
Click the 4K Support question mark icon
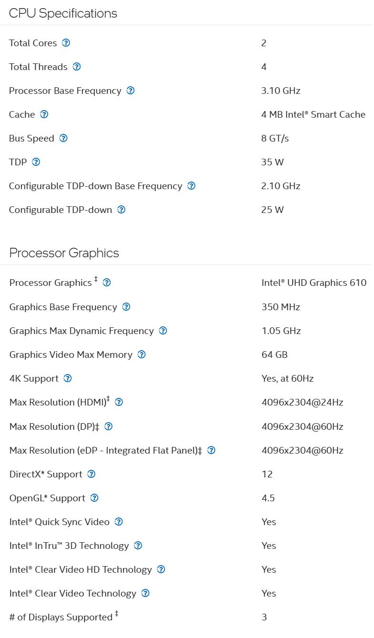point(68,378)
